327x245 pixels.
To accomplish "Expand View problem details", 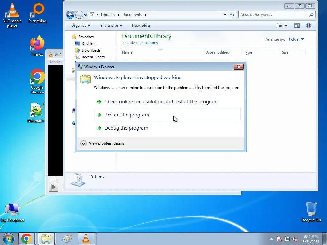I will click(103, 143).
